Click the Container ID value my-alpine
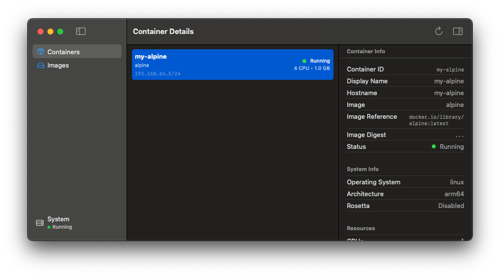This screenshot has height=277, width=500. point(450,69)
